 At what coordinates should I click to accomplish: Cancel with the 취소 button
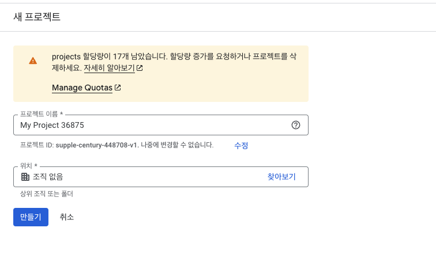[x=67, y=217]
